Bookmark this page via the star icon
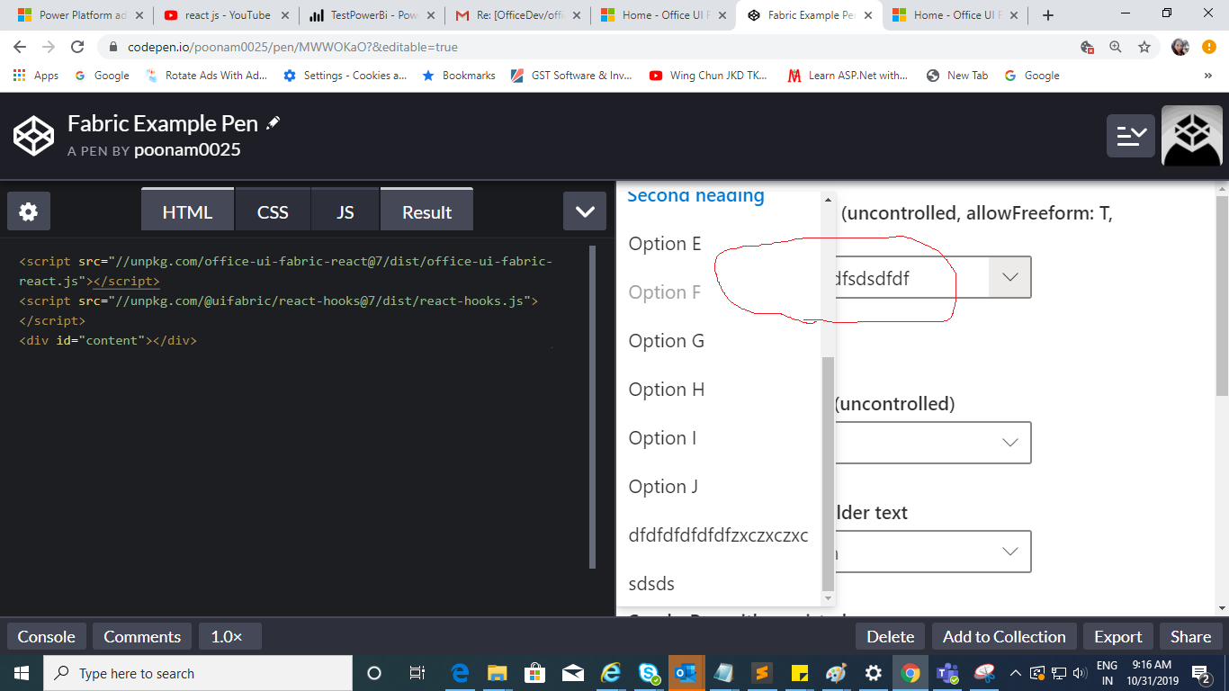Screen dimensions: 1229x691 (x=1144, y=47)
